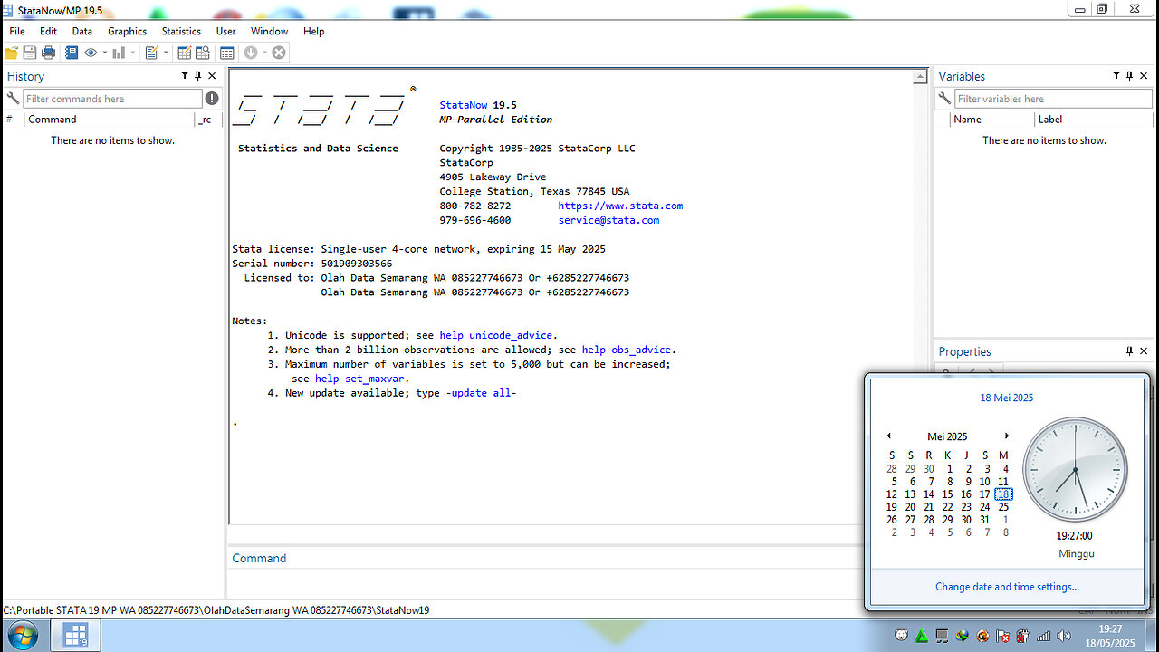Click the Stata taskbar icon
The height and width of the screenshot is (652, 1159).
tap(75, 635)
